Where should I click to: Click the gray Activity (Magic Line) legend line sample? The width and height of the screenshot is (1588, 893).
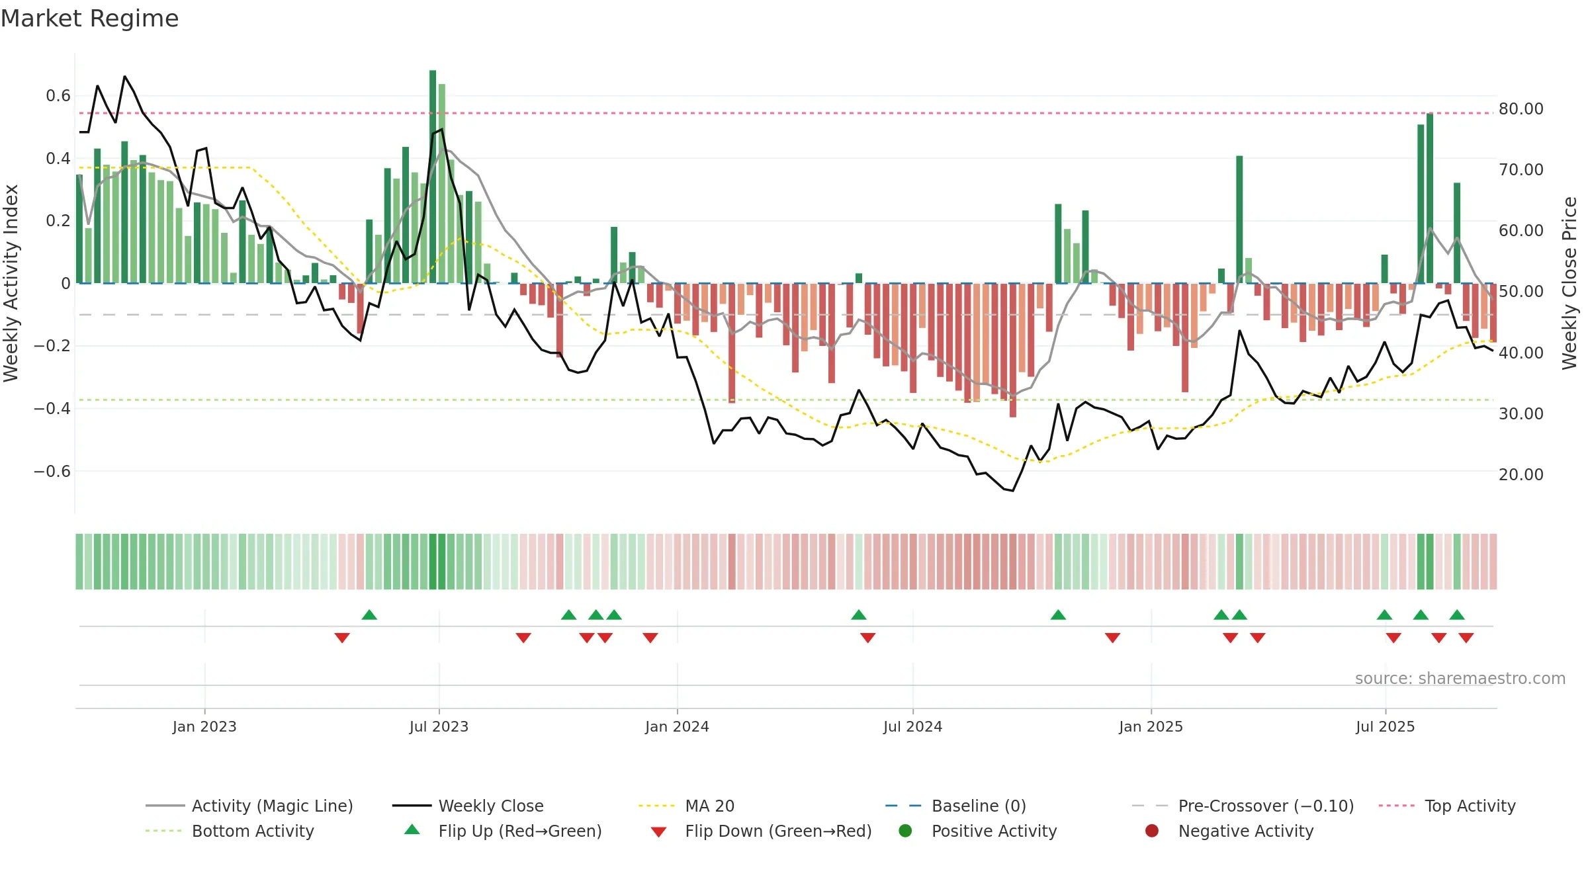(x=165, y=806)
